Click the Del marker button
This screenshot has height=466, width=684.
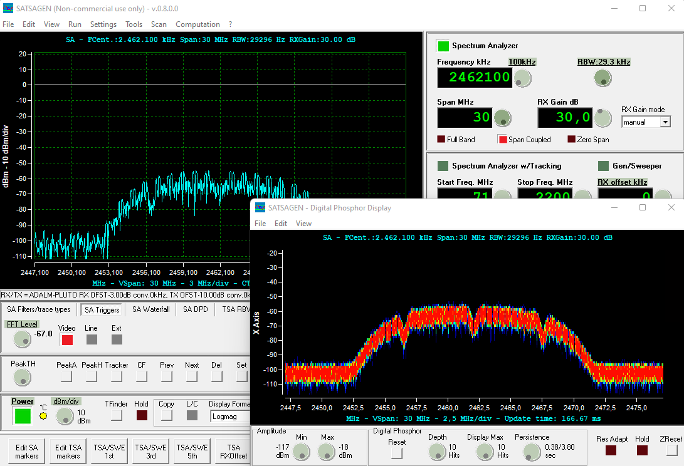pos(217,376)
